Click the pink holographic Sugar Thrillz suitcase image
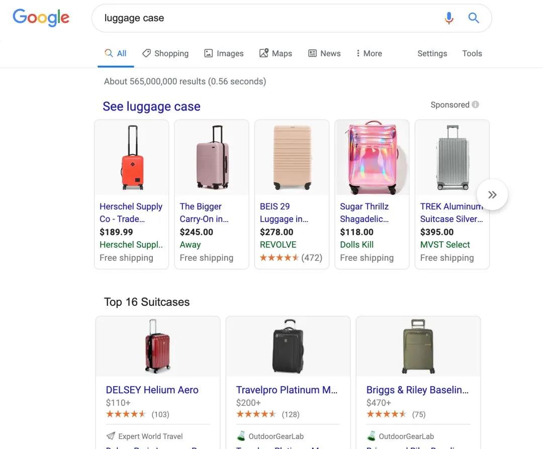Image resolution: width=543 pixels, height=449 pixels. click(372, 157)
